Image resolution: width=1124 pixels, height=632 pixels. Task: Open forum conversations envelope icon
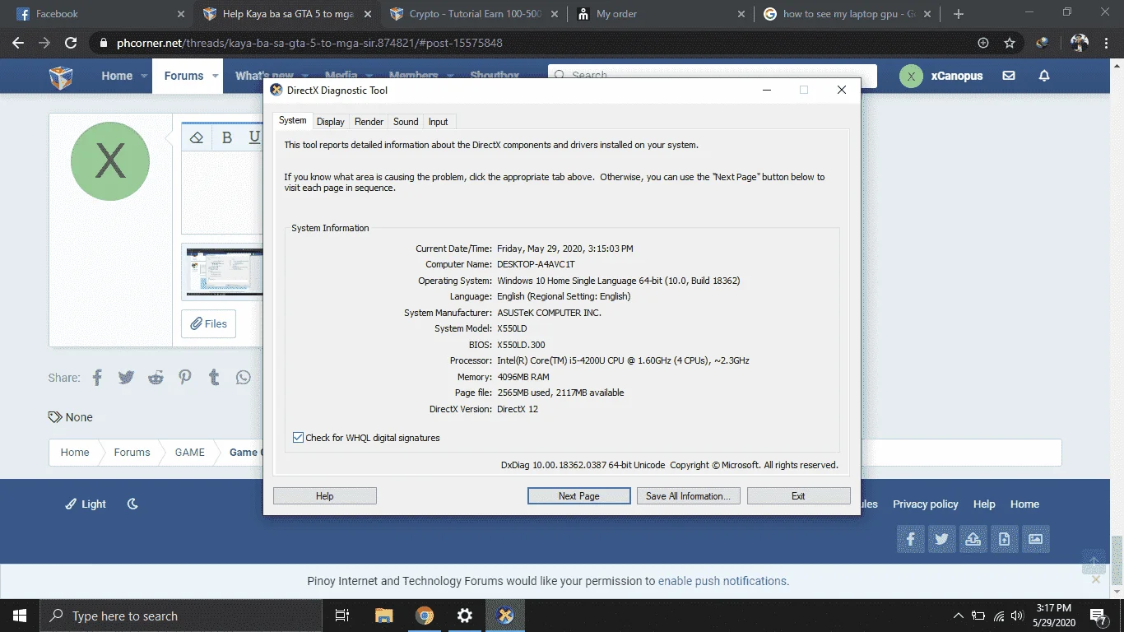pyautogui.click(x=1009, y=76)
